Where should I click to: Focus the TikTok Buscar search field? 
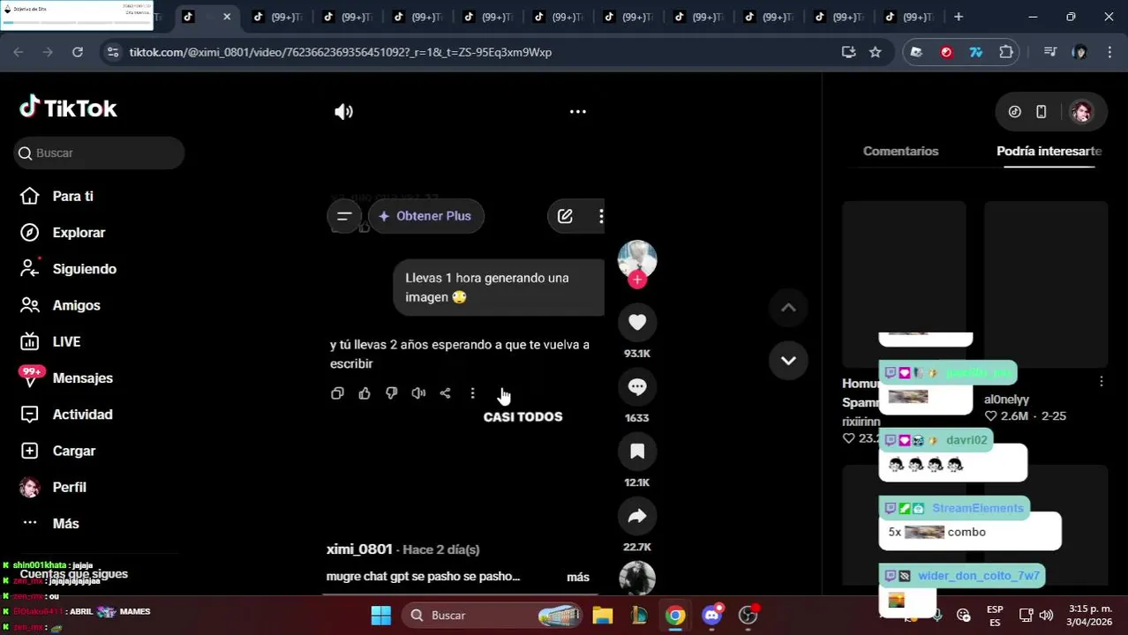tap(99, 153)
